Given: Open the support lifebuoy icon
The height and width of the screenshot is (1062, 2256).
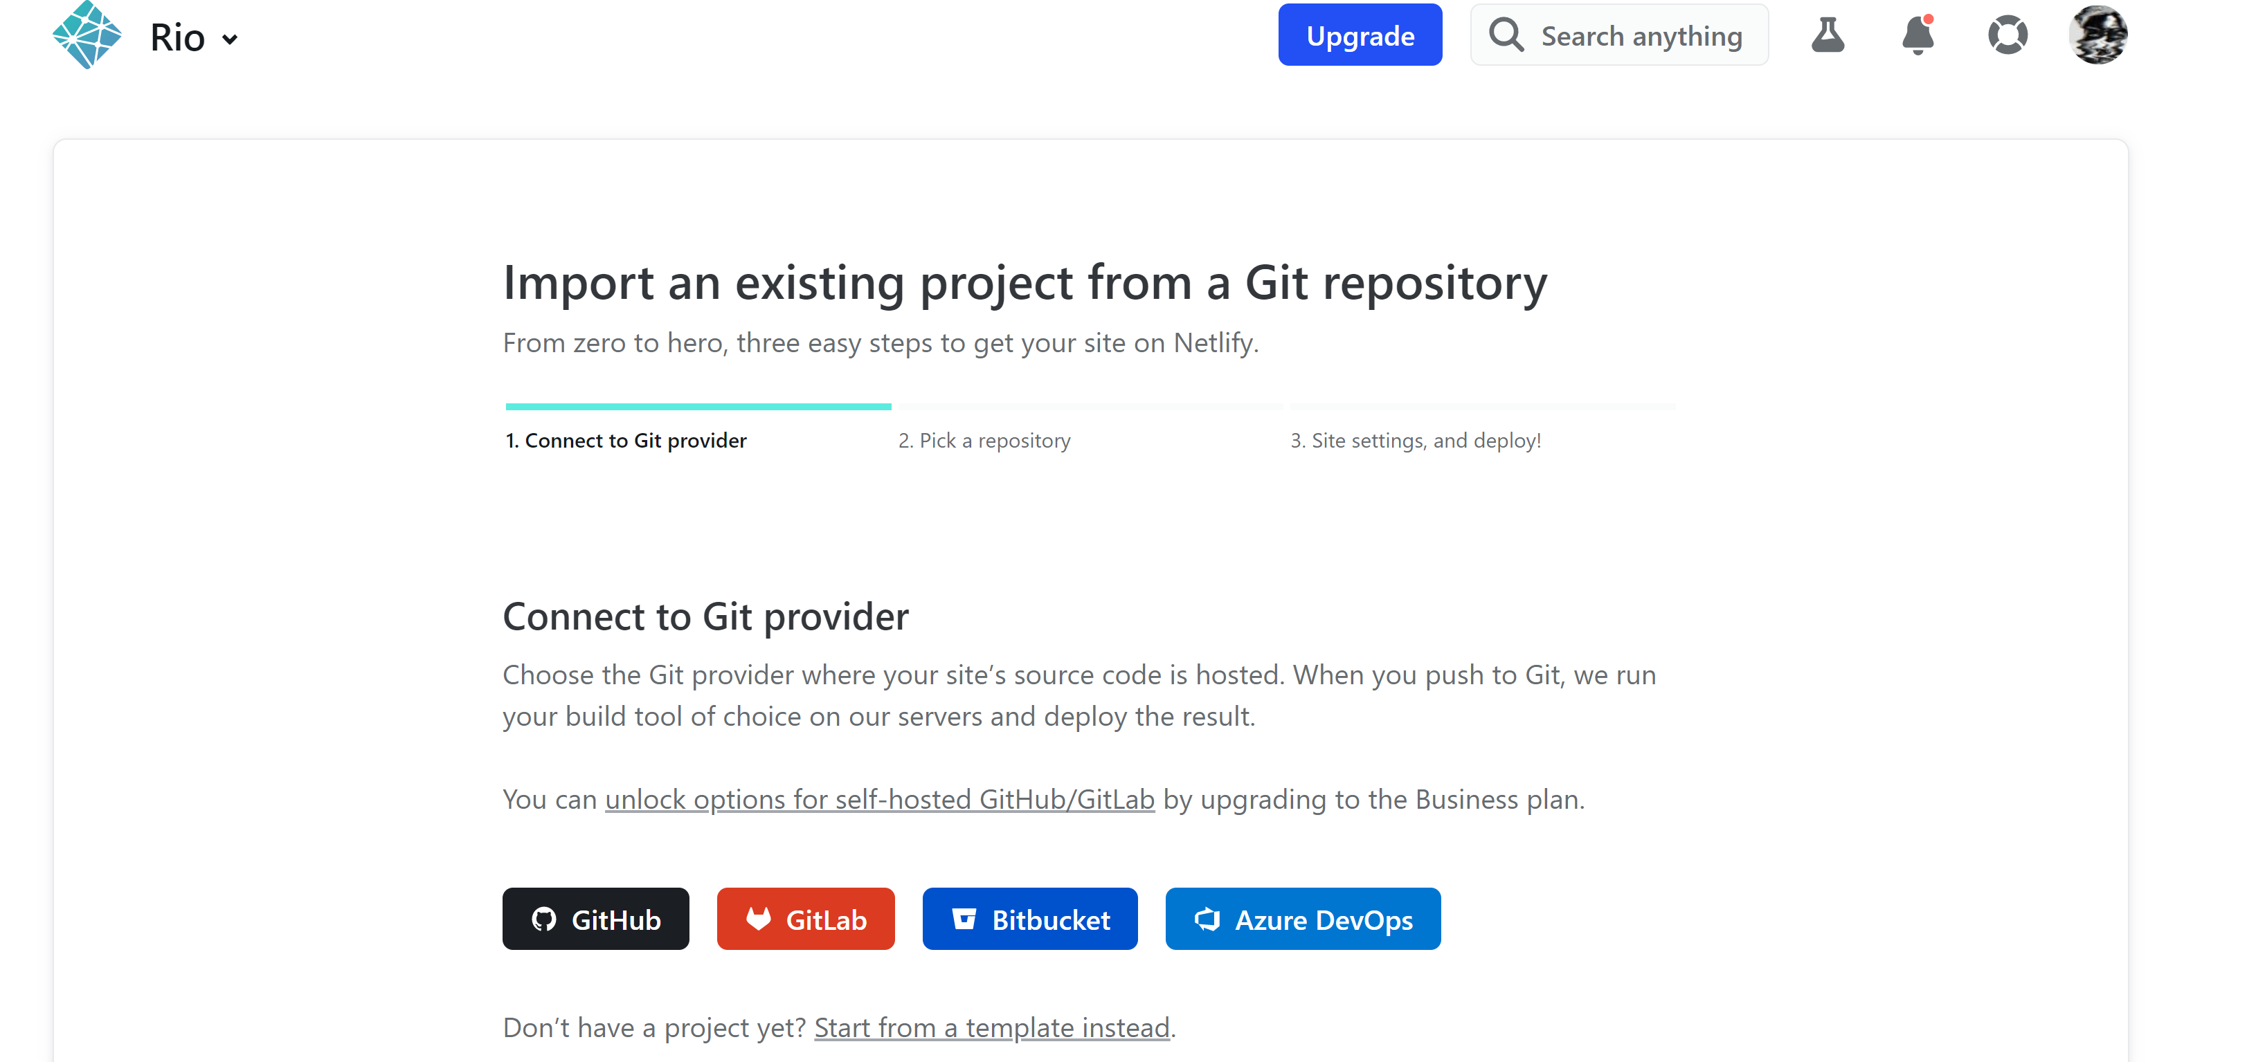Looking at the screenshot, I should pyautogui.click(x=2007, y=35).
